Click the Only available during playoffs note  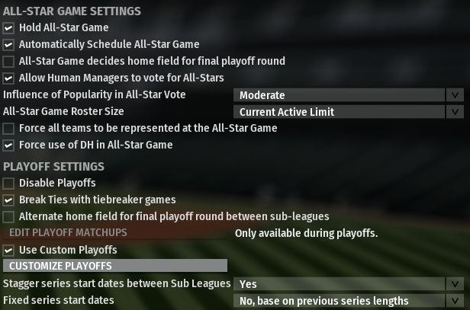[306, 232]
